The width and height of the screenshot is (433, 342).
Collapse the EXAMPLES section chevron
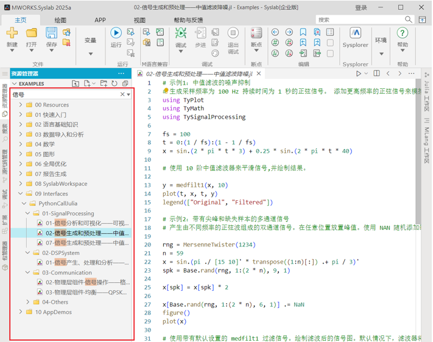[x=15, y=83]
